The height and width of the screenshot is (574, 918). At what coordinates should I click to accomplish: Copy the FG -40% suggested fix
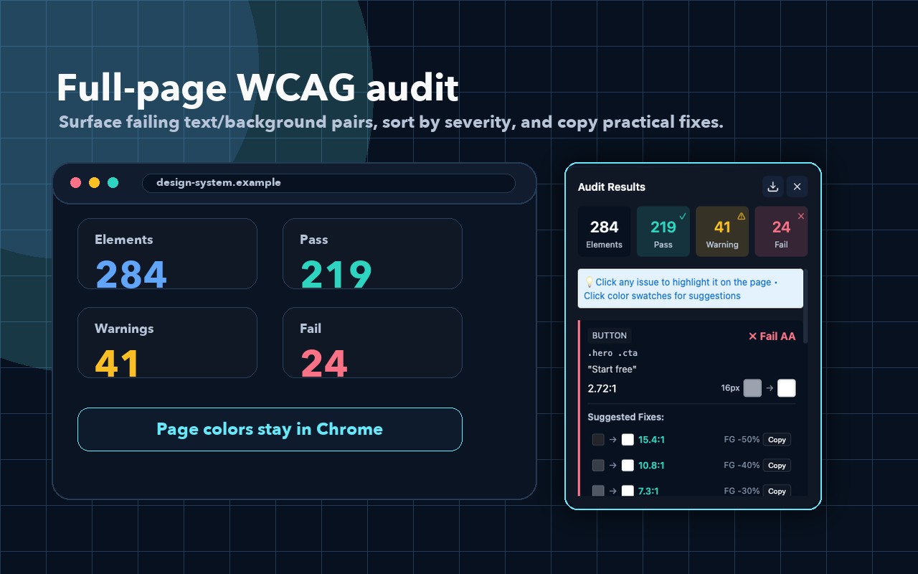click(x=777, y=466)
